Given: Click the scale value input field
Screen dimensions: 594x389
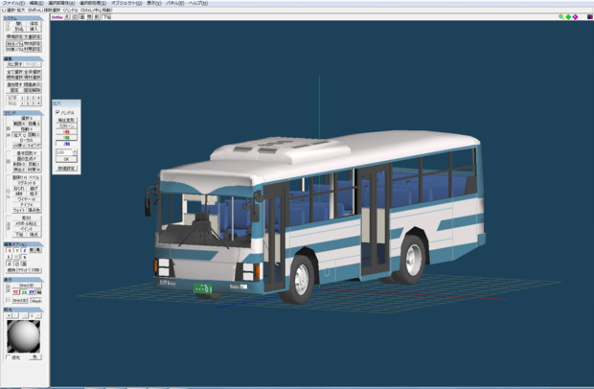Looking at the screenshot, I should pos(62,151).
